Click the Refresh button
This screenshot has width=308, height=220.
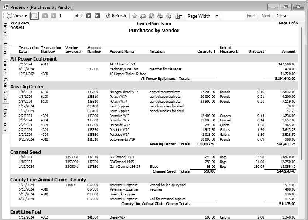click(115, 16)
